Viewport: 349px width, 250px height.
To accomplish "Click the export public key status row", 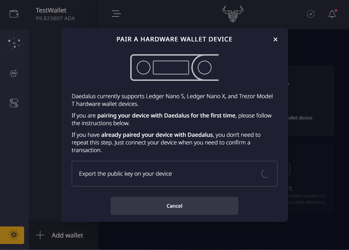I will point(174,173).
